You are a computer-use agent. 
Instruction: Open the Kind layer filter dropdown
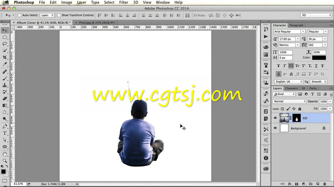pyautogui.click(x=284, y=94)
